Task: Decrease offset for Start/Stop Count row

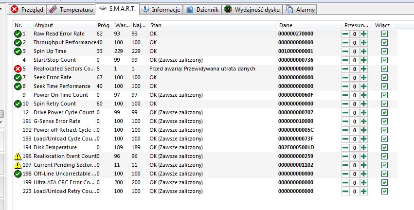Action: point(345,60)
